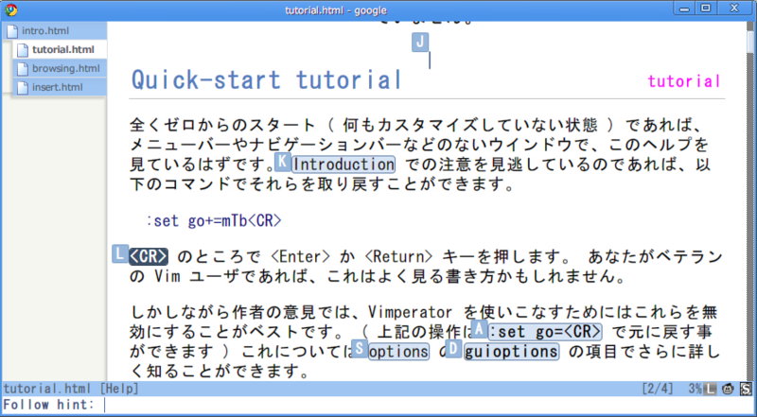The image size is (757, 417).
Task: Click the [2/4] tab counter in the status bar
Action: click(660, 389)
